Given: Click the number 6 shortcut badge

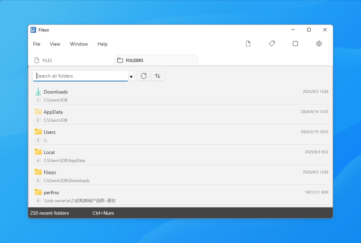Looking at the screenshot, I should point(38,201).
